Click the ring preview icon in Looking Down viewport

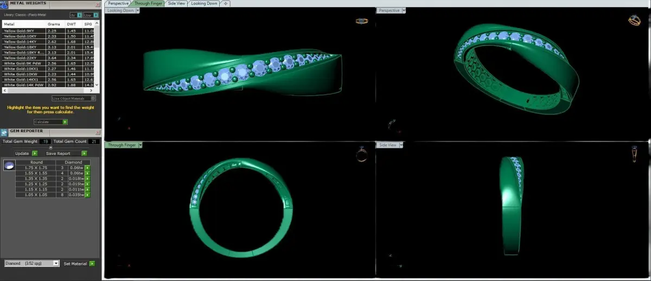[362, 21]
